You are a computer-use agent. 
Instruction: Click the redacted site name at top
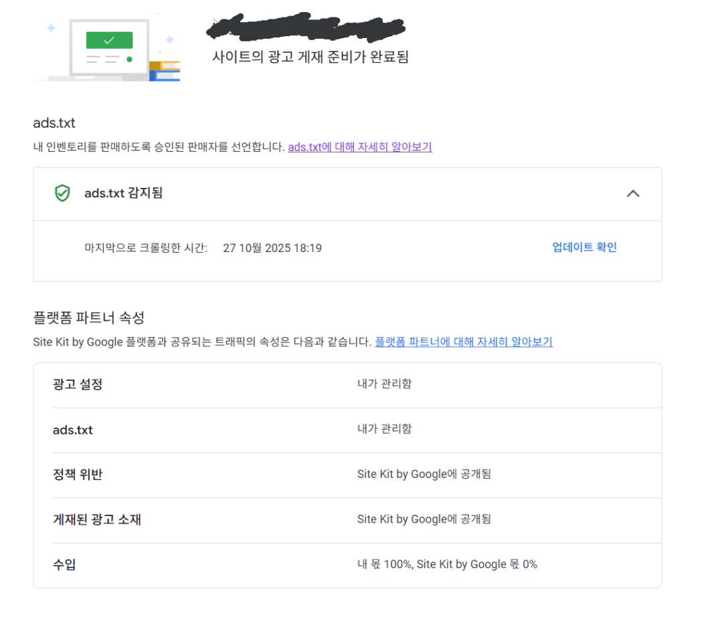coord(308,28)
